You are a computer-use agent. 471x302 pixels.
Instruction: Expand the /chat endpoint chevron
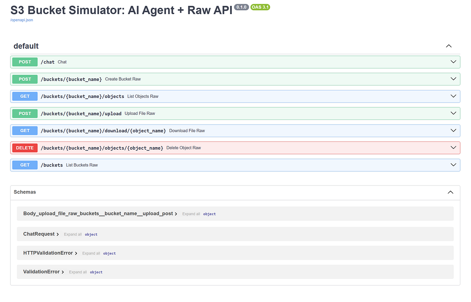pos(453,62)
